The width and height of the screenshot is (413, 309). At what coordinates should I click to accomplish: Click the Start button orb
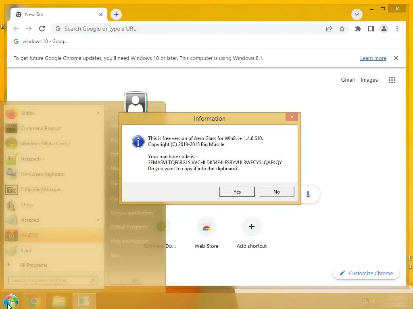(10, 301)
